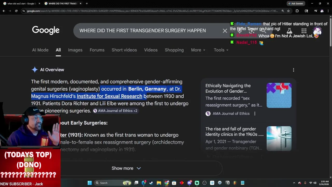Open a new browser tab
Viewport: 332px width, 187px height.
[87, 3]
